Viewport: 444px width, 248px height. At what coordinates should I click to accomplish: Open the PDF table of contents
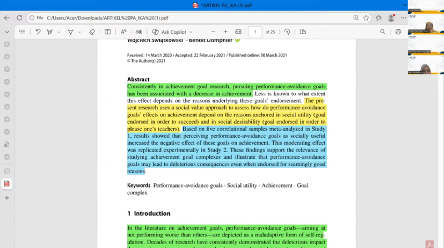pyautogui.click(x=22, y=32)
